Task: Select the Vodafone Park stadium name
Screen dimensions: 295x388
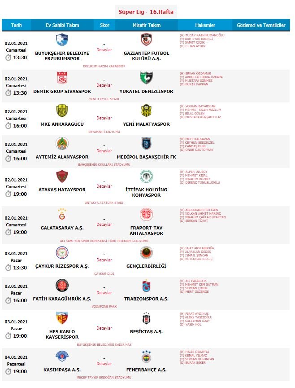Action: pyautogui.click(x=104, y=305)
